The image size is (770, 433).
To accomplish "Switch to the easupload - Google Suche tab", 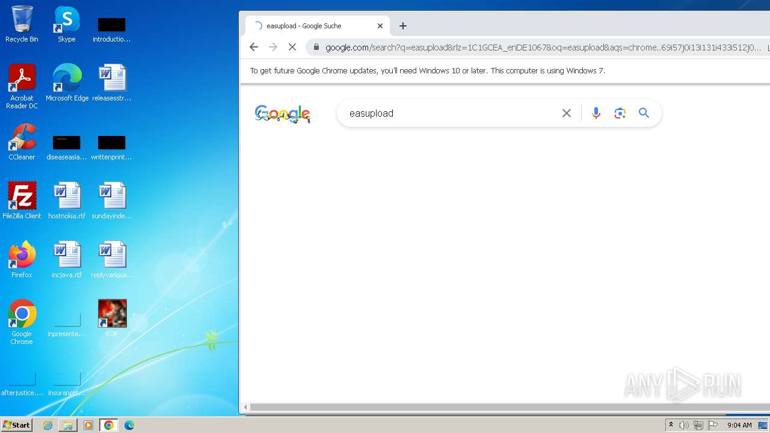I will tap(318, 26).
